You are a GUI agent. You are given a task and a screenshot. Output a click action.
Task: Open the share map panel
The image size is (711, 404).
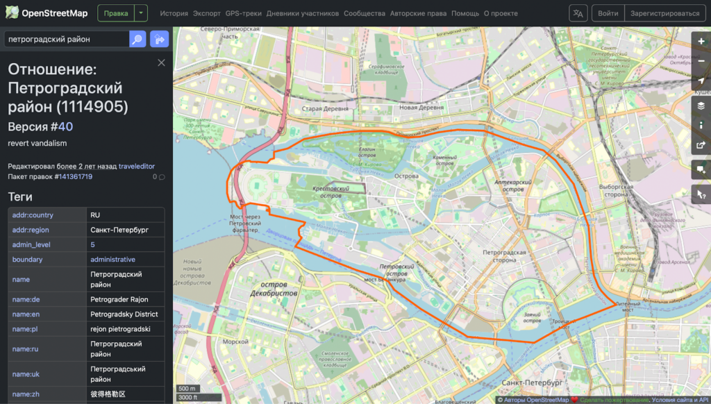[701, 146]
